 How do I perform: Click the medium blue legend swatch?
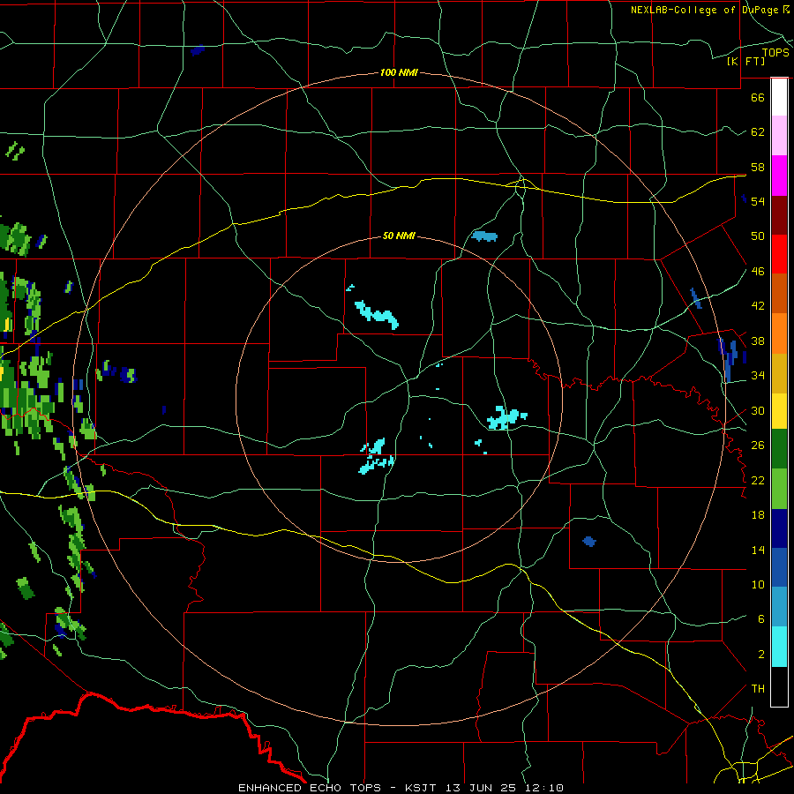pyautogui.click(x=779, y=567)
